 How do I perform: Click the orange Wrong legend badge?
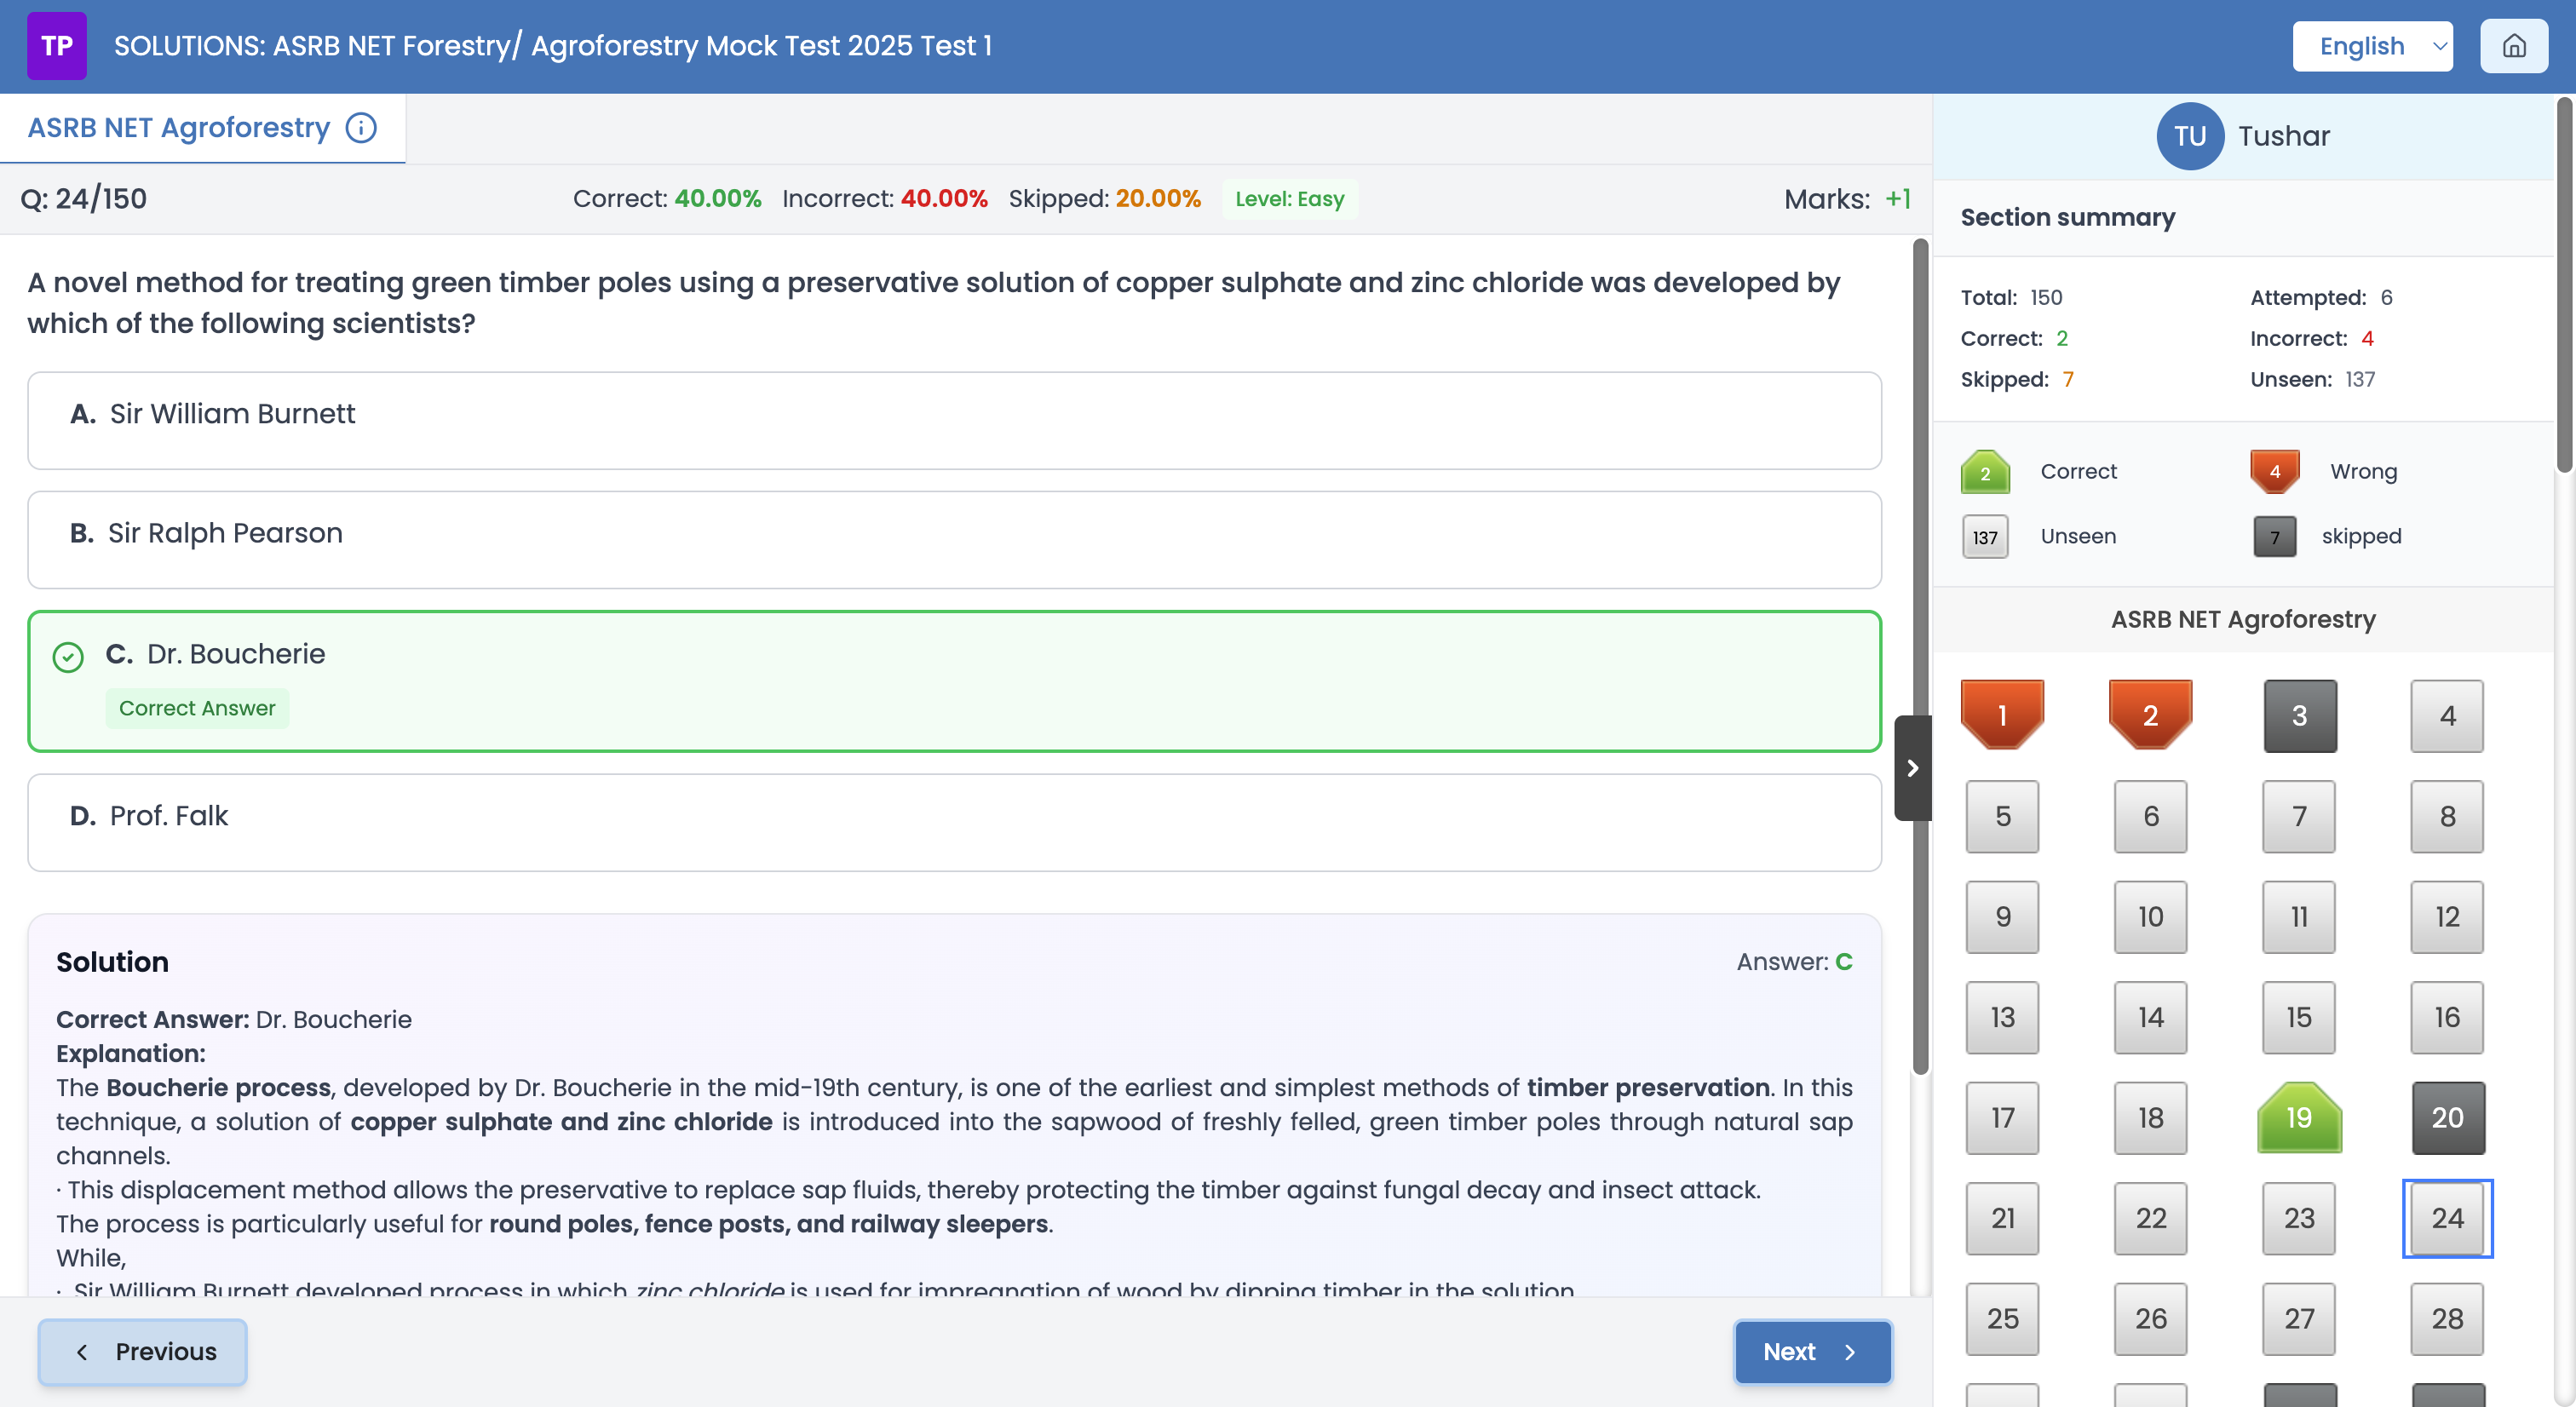2274,471
